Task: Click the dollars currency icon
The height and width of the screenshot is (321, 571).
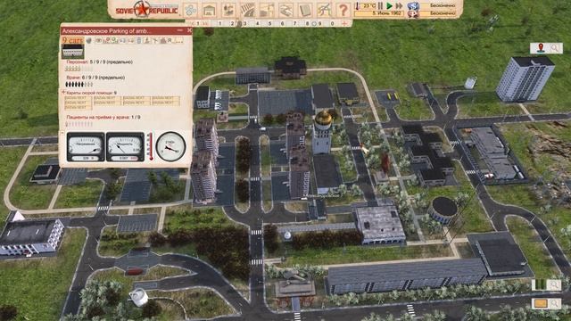Action: tap(413, 14)
